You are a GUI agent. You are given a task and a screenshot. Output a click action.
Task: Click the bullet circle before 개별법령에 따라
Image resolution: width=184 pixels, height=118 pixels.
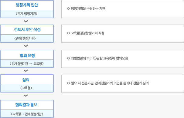coord(68,58)
